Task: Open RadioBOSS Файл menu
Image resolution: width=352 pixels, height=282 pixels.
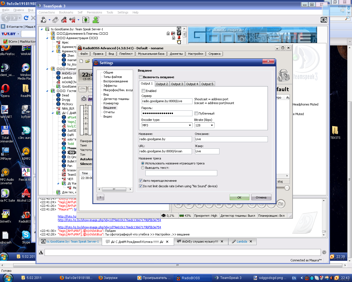Action: click(84, 54)
